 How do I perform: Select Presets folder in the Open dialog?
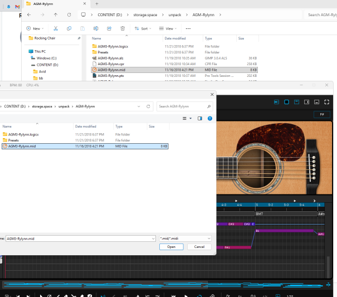tap(85, 140)
